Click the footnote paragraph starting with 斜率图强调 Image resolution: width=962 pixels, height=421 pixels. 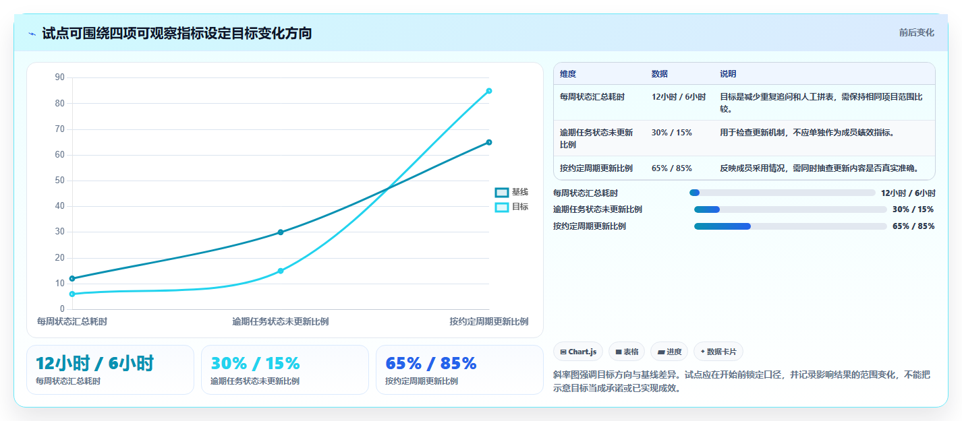(741, 381)
